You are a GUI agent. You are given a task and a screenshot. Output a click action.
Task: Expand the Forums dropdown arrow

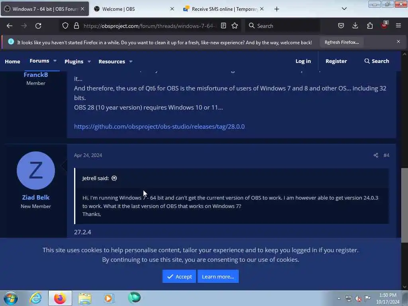[55, 61]
